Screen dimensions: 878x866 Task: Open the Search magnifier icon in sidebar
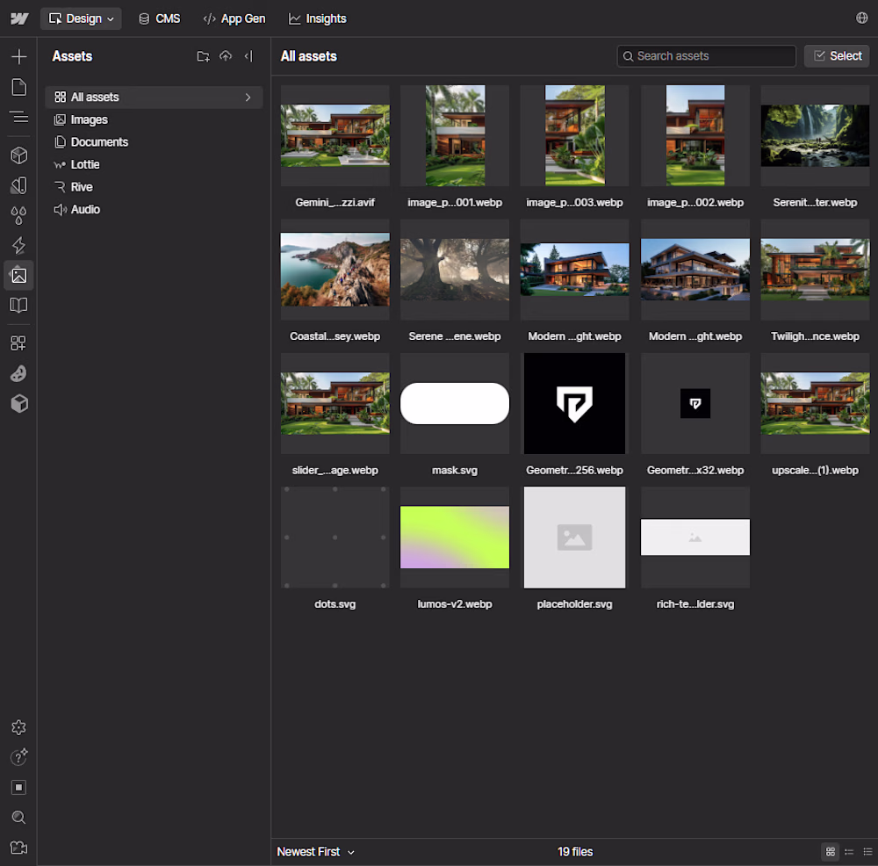[19, 818]
